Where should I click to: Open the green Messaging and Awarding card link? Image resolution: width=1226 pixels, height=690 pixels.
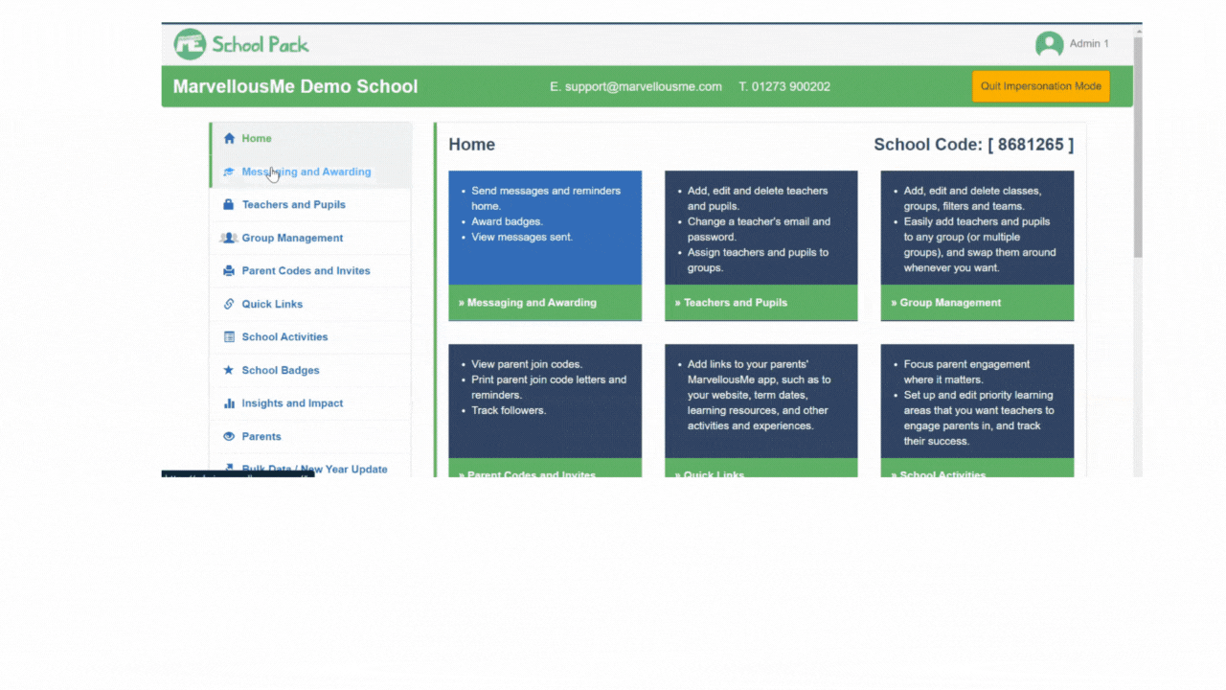(544, 303)
